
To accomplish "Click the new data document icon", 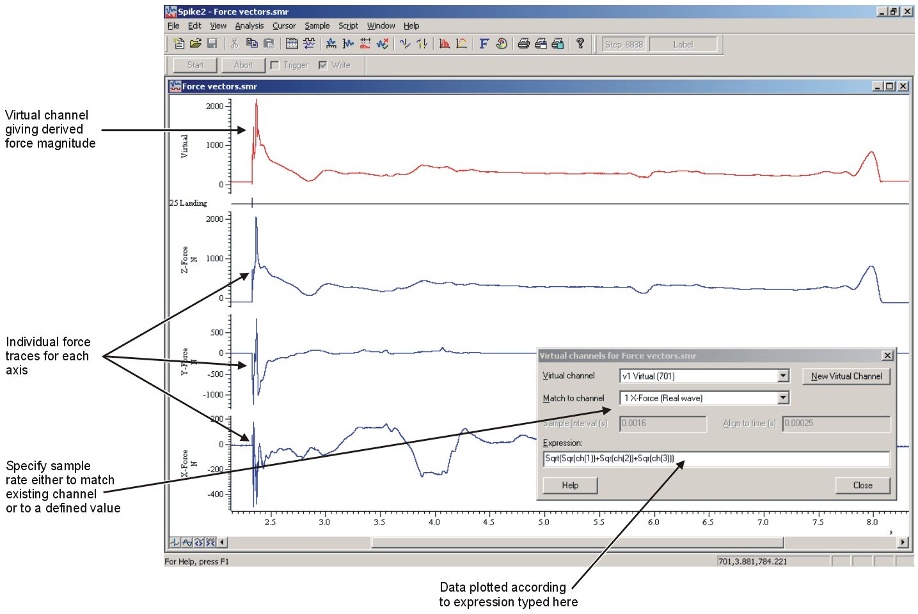I will coord(177,43).
